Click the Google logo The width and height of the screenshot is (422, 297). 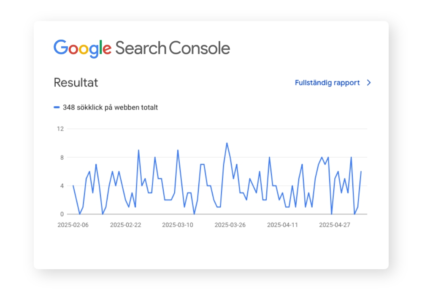click(x=82, y=48)
